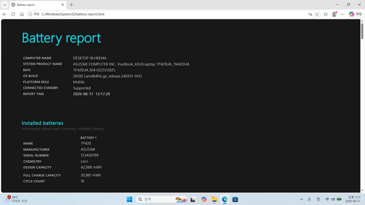The width and height of the screenshot is (365, 205).
Task: Open the Windows Start menu
Action: point(130,199)
